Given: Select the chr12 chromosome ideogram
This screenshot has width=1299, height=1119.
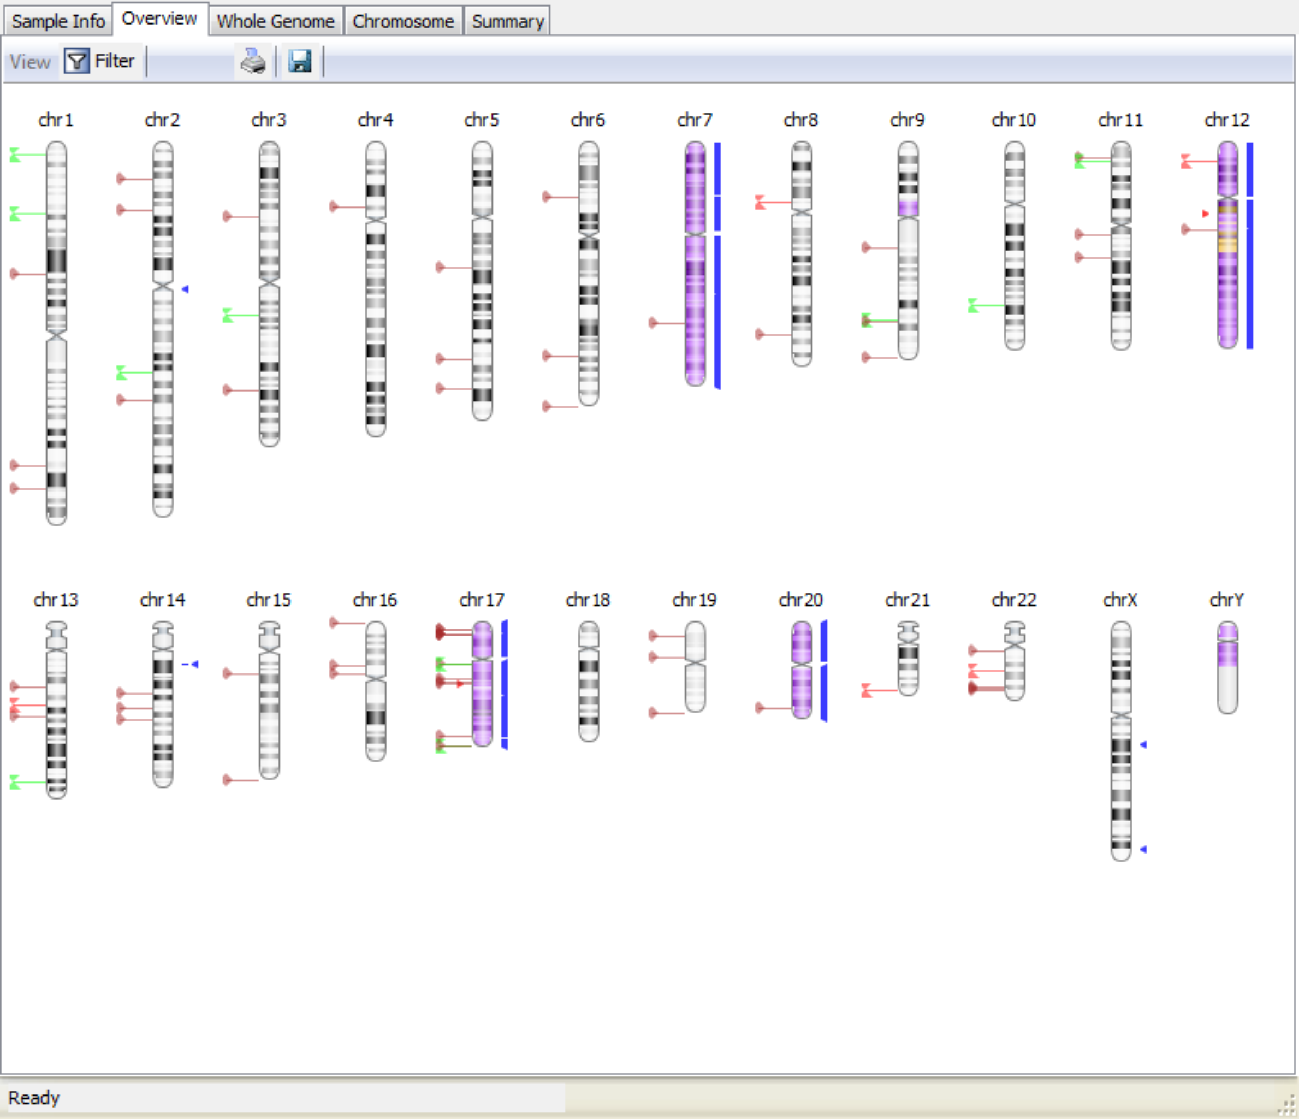Looking at the screenshot, I should point(1227,245).
